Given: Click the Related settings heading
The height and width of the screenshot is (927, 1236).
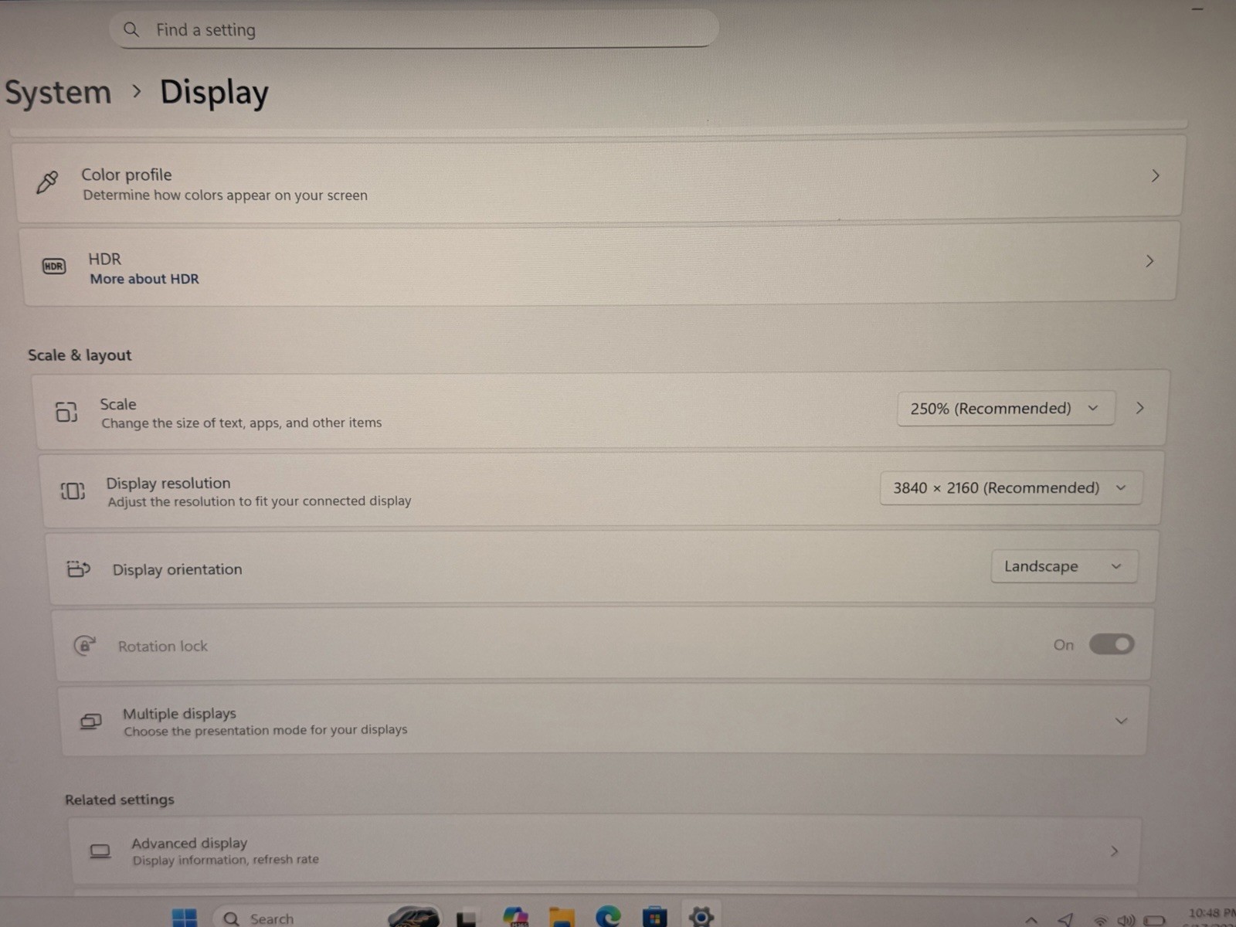Looking at the screenshot, I should pos(120,800).
